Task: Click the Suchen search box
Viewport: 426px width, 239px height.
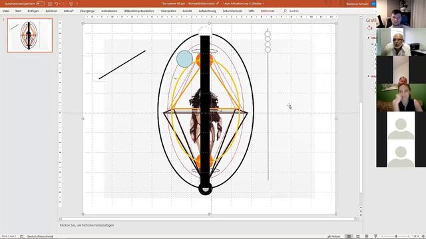Action: pos(294,11)
